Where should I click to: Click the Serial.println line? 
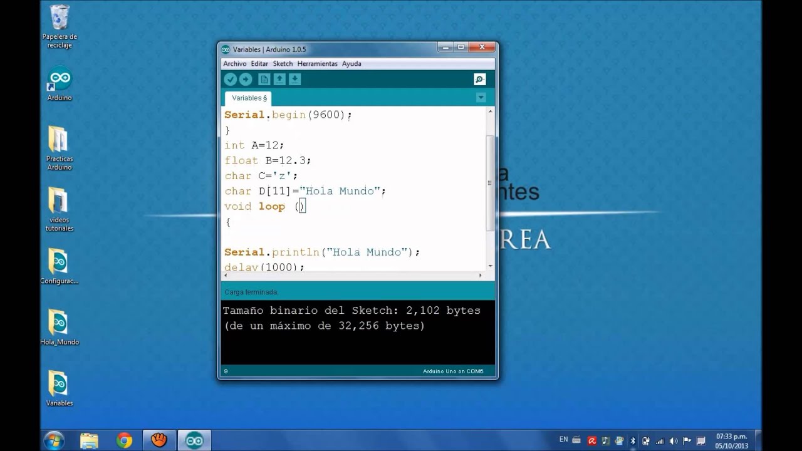(x=322, y=252)
